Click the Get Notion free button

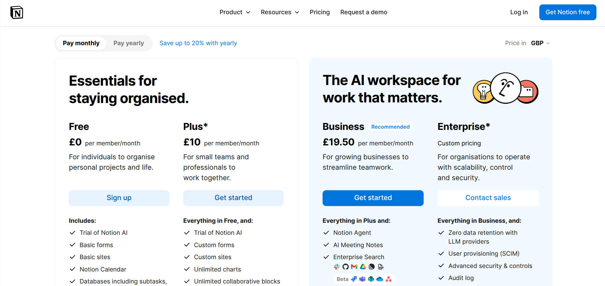point(568,12)
